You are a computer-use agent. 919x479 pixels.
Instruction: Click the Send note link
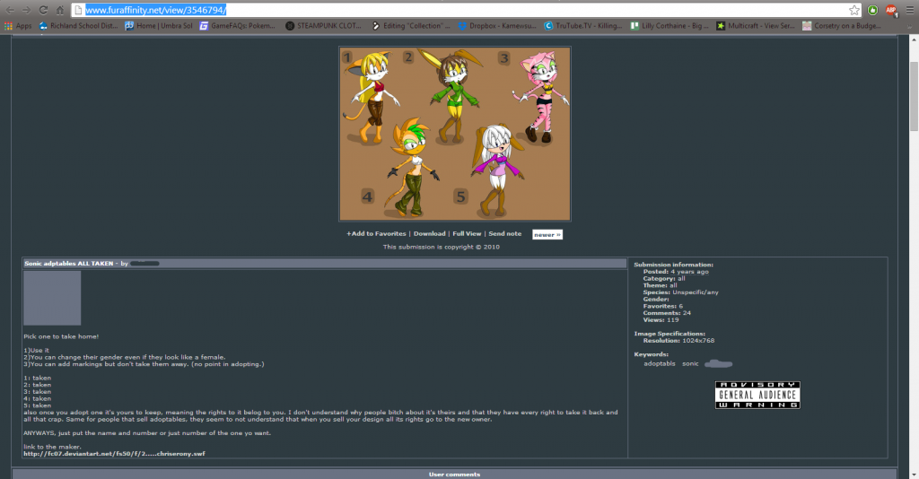click(505, 234)
